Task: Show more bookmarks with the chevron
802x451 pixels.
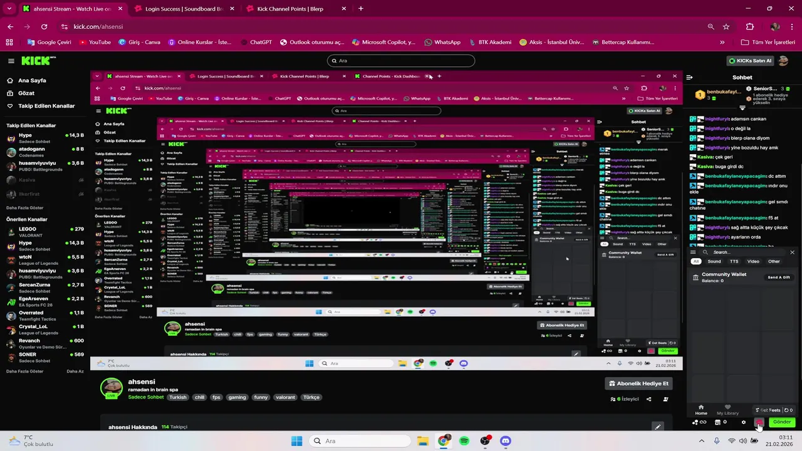Action: (x=722, y=42)
